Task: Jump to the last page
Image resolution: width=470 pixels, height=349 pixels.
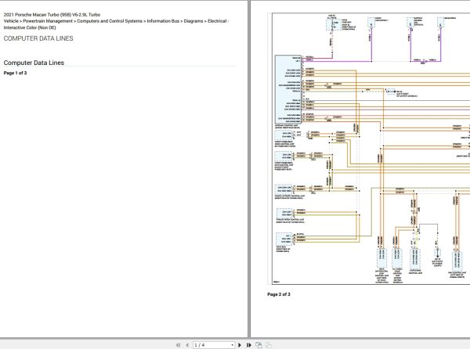Action: click(249, 345)
